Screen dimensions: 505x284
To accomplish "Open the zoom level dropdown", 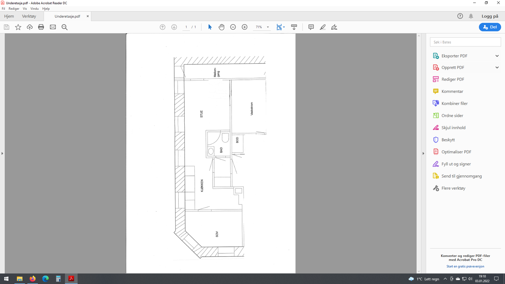I will [x=268, y=27].
